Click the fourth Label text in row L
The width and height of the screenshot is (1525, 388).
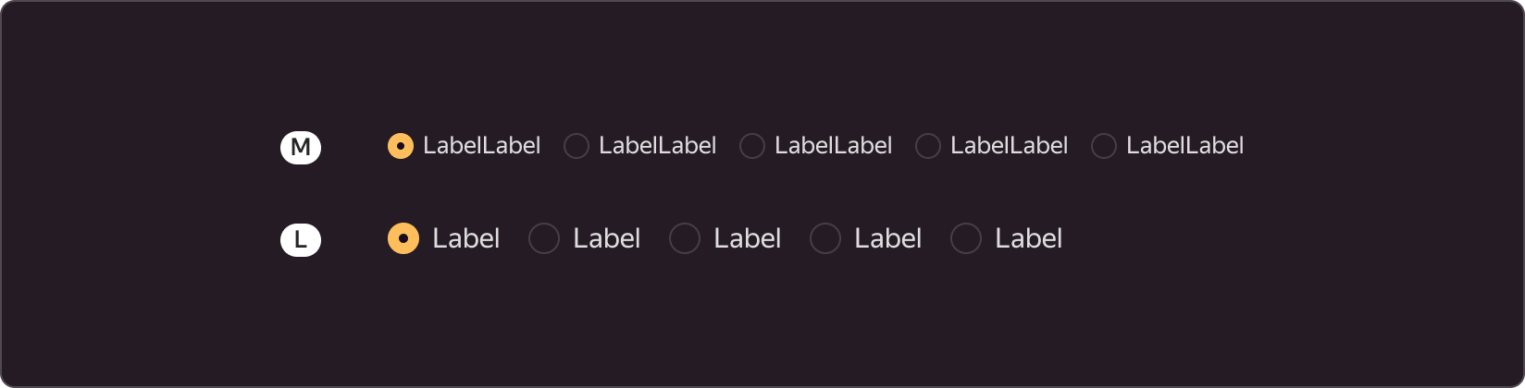(888, 238)
